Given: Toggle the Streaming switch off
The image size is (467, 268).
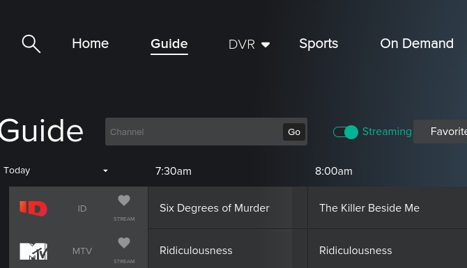Looking at the screenshot, I should click(346, 132).
